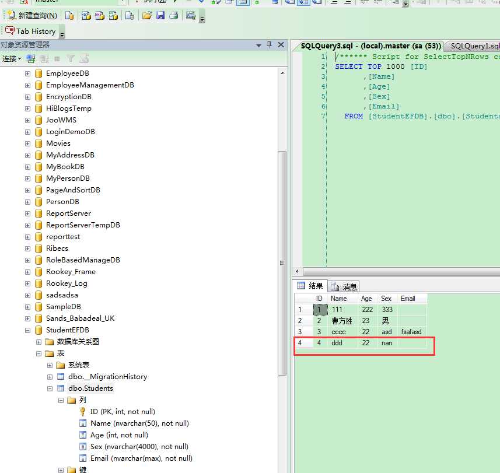The image size is (500, 473).
Task: Click the Stop icon in Object Explorer
Action: pyautogui.click(x=57, y=59)
